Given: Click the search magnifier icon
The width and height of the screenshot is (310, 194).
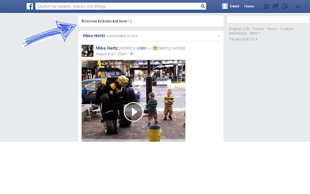Looking at the screenshot, I should [x=202, y=6].
